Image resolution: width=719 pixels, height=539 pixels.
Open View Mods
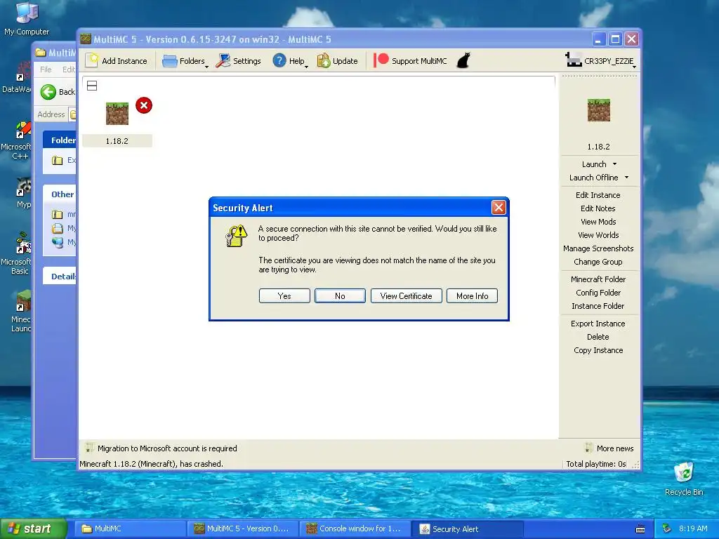598,221
